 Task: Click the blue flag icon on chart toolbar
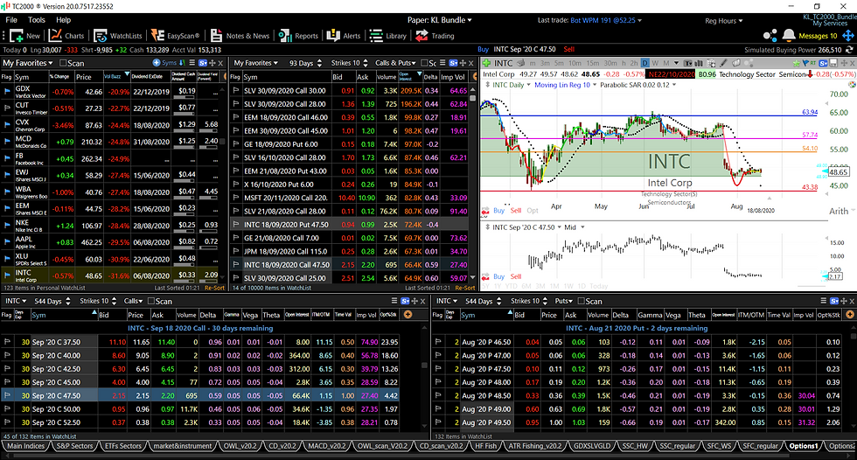(805, 63)
